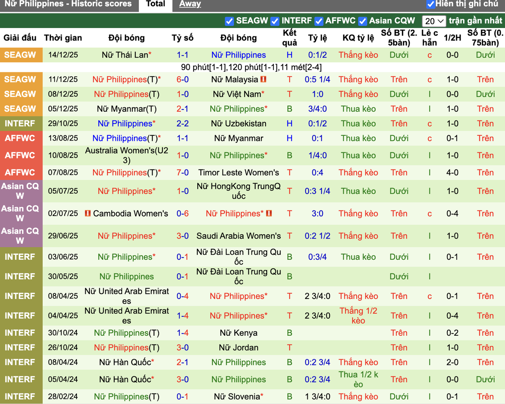Open Nữ Slovenia team link

237,396
